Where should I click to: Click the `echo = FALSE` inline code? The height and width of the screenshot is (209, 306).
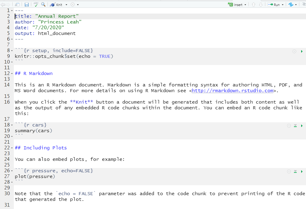76,194
